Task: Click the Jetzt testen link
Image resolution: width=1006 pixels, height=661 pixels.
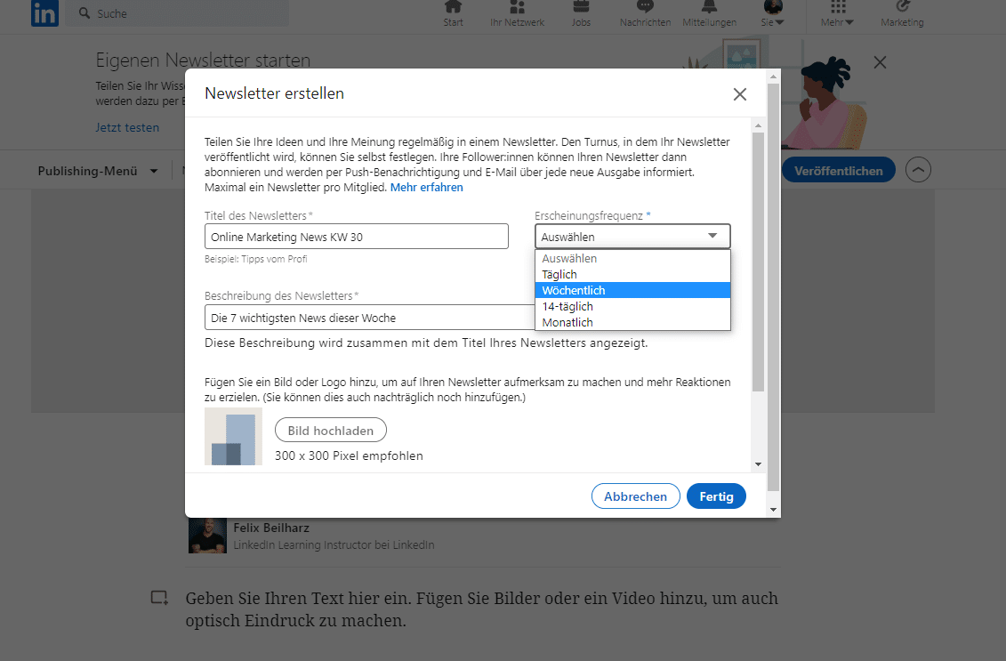Action: (x=127, y=127)
